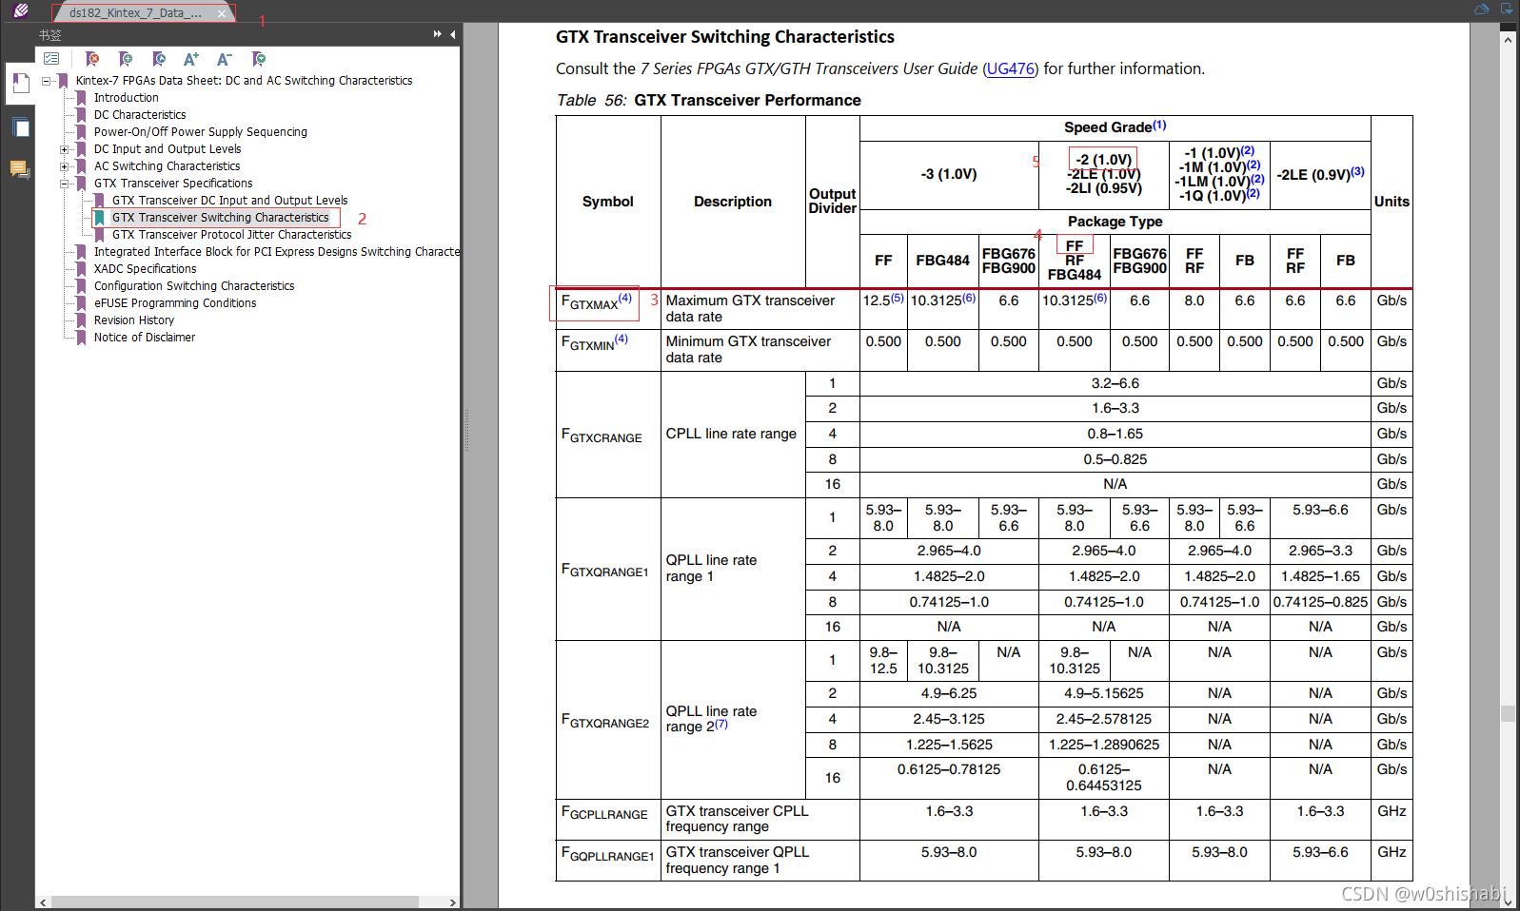Open Power-On/Off Power Supply Sequencing bookmark
The width and height of the screenshot is (1520, 911).
pyautogui.click(x=200, y=132)
